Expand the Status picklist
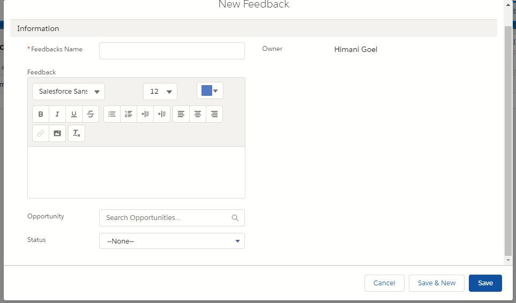The height and width of the screenshot is (303, 516). click(171, 241)
